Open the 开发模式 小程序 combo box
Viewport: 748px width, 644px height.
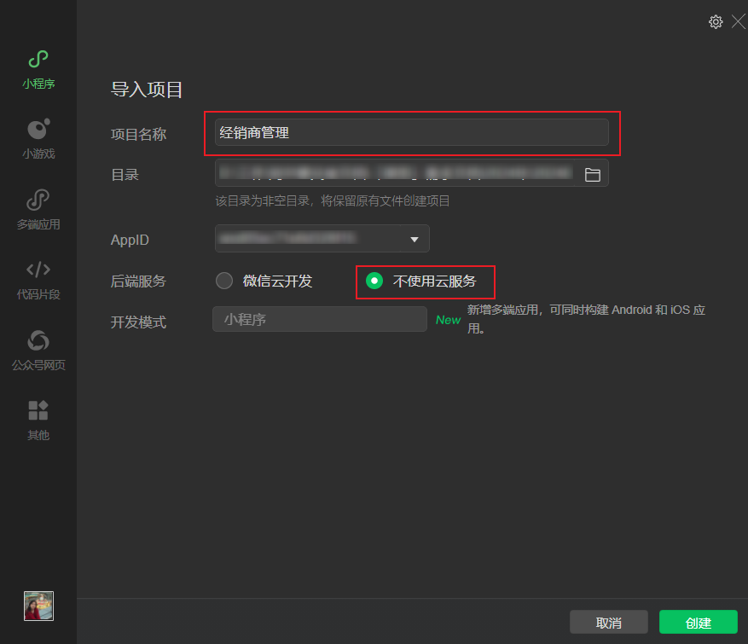(x=319, y=319)
